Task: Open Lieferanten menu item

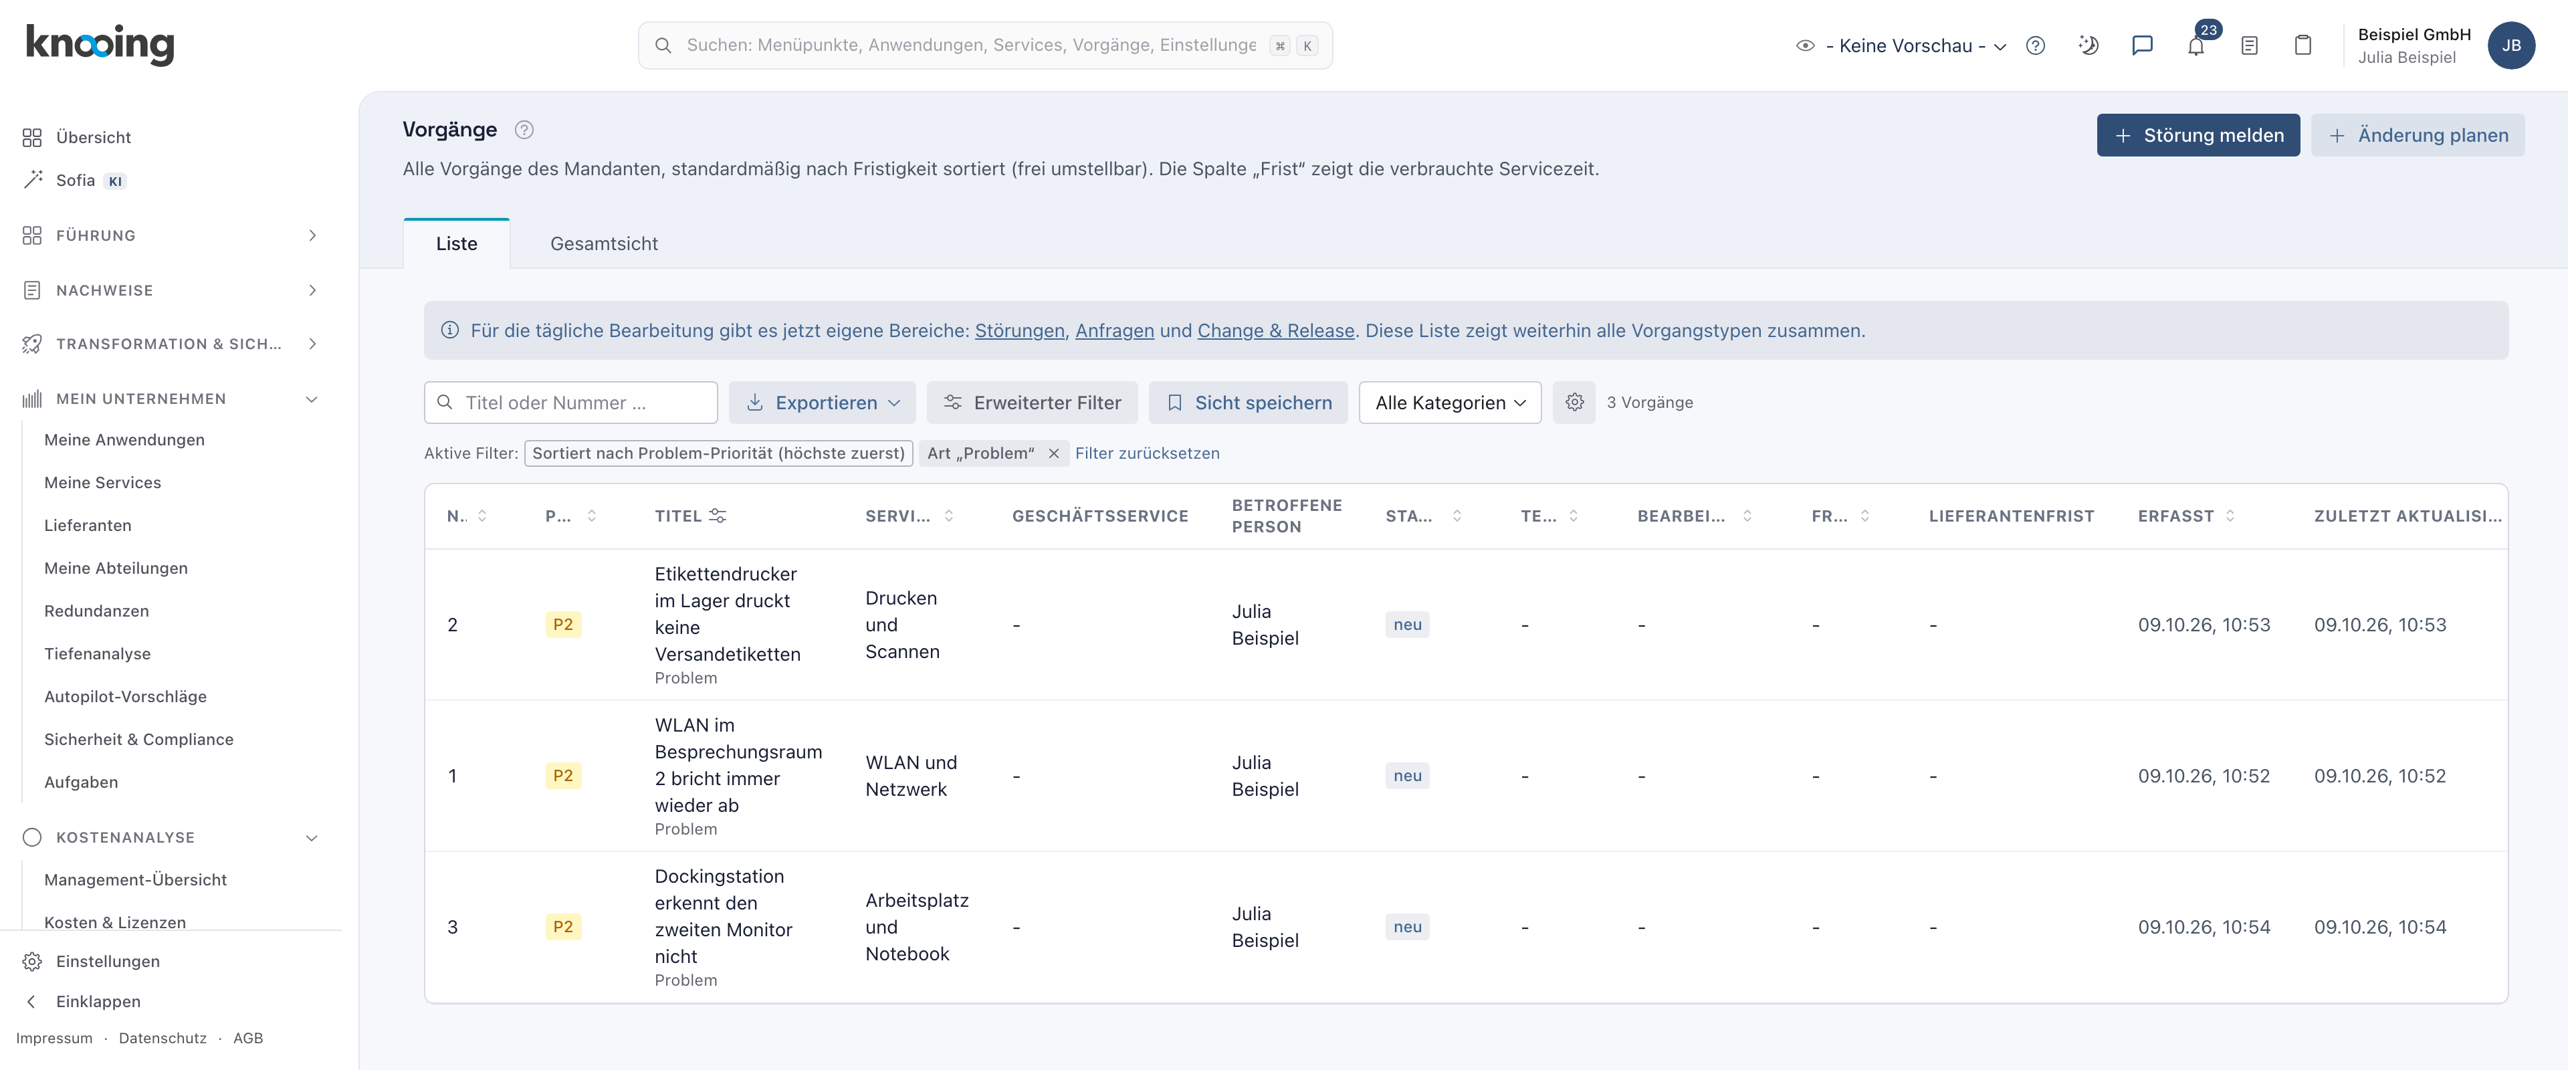Action: click(88, 526)
